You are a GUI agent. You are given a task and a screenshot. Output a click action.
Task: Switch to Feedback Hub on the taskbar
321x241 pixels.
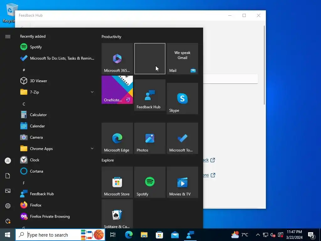click(x=190, y=235)
